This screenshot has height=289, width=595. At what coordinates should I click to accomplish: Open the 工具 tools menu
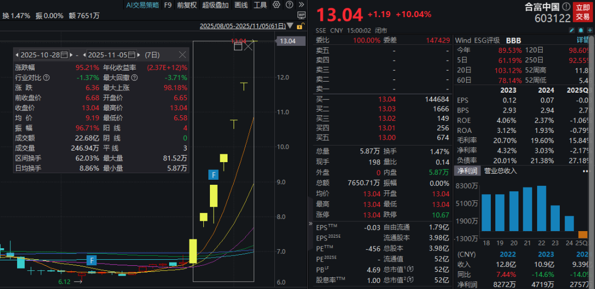pyautogui.click(x=261, y=5)
